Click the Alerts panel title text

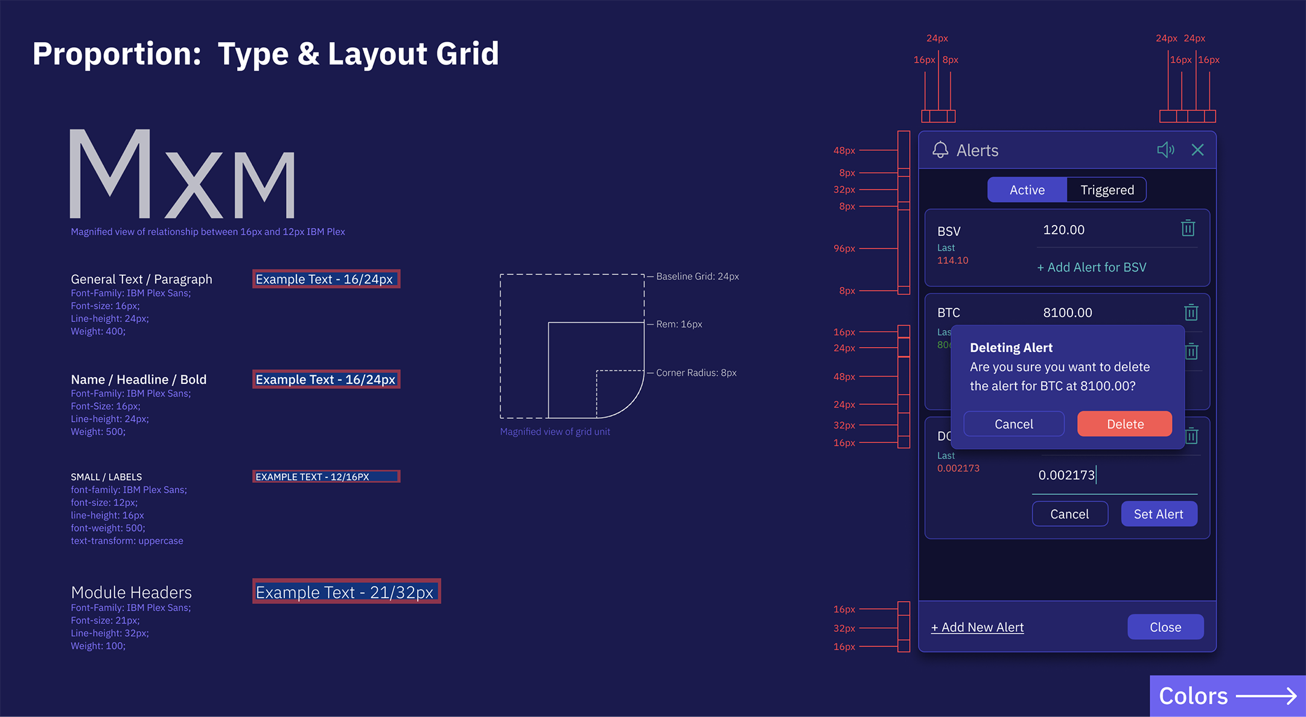(x=977, y=150)
